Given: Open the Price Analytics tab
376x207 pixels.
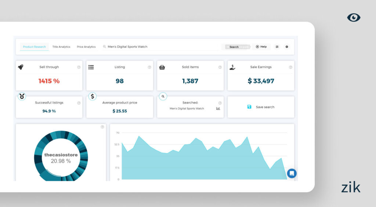Looking at the screenshot, I should coord(86,47).
